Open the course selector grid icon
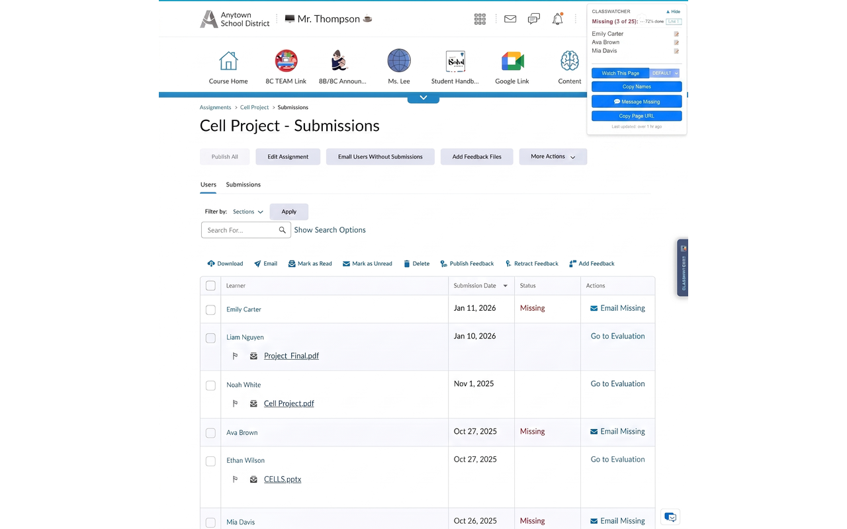847x529 pixels. 480,19
